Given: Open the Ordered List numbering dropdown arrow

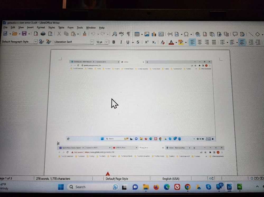Looking at the screenshot, I should point(237,43).
